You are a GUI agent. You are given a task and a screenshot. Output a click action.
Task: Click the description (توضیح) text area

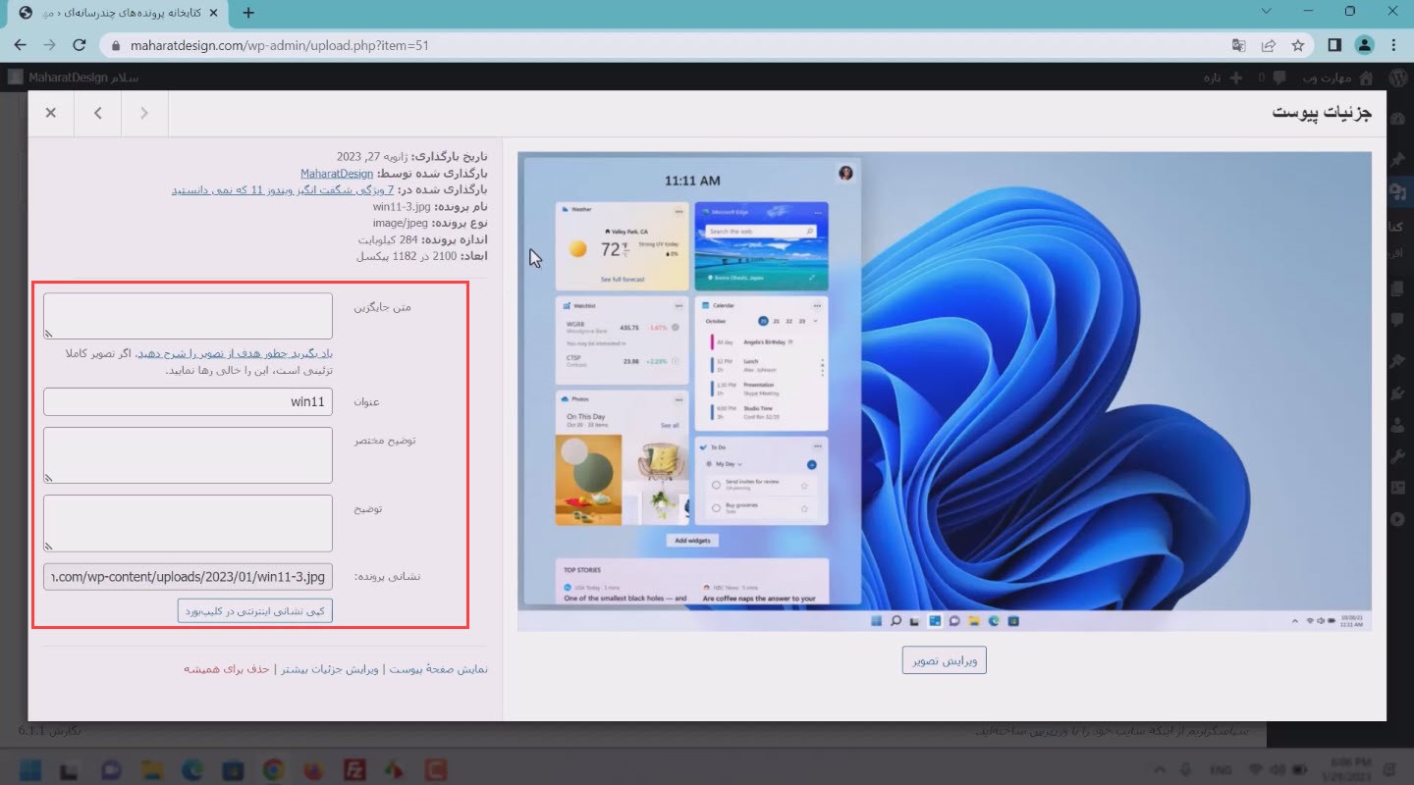(188, 523)
